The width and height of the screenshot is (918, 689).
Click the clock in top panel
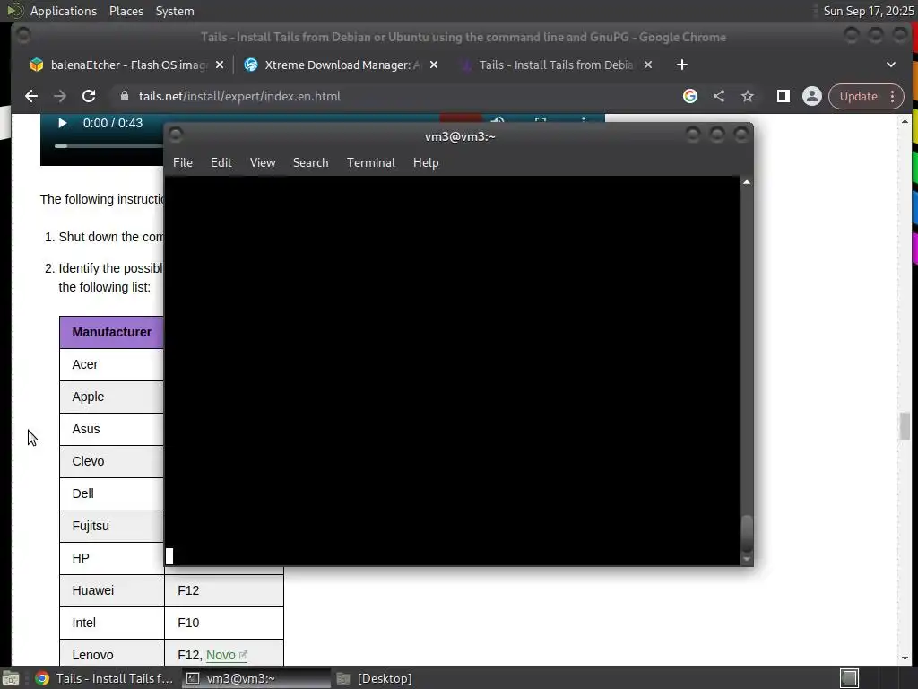[x=868, y=11]
